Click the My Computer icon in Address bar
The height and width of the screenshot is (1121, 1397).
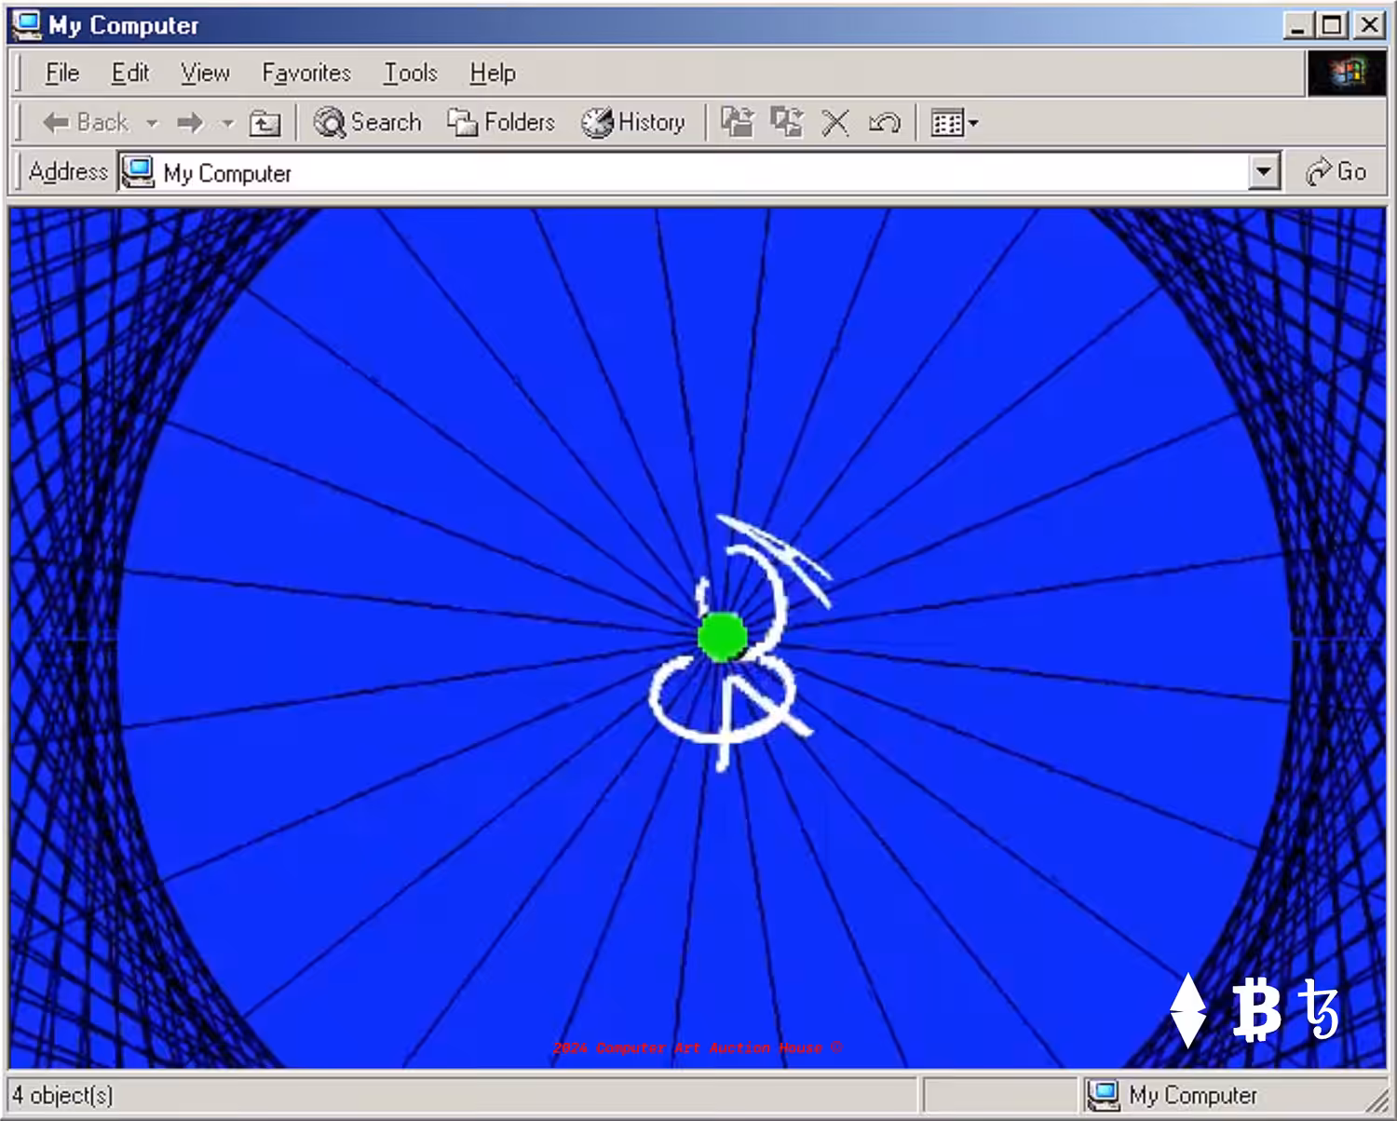[x=138, y=172]
